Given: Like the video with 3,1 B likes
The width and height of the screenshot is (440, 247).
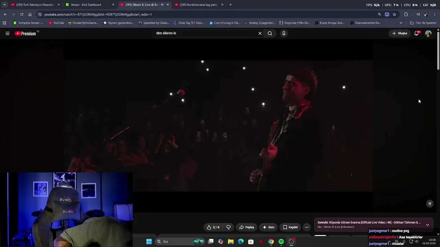Looking at the screenshot, I should tap(213, 227).
